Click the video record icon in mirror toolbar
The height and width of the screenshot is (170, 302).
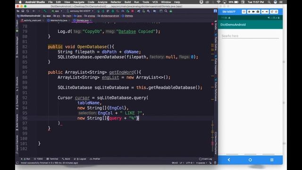click(x=253, y=12)
